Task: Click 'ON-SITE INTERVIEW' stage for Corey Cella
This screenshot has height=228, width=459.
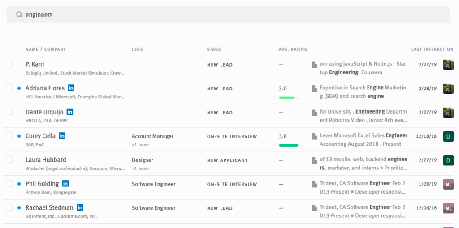Action: pyautogui.click(x=232, y=137)
